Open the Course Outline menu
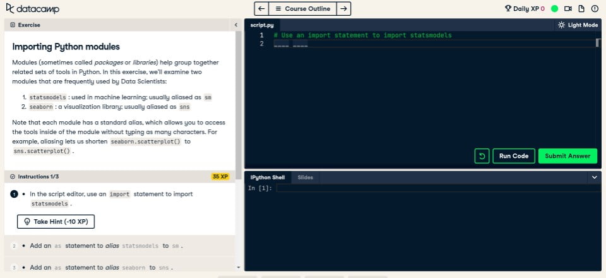 (x=302, y=8)
